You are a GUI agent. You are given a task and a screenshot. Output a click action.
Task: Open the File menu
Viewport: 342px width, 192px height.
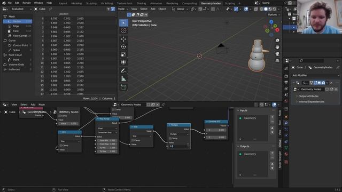tap(10, 3)
